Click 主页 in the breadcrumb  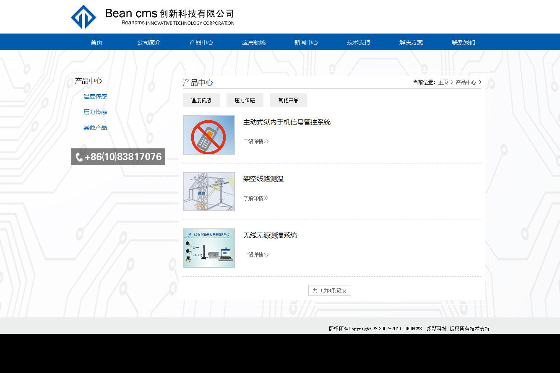[x=443, y=83]
